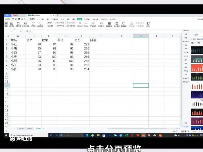Click the select-all corner triangle
Screen dimensions: 203x152
pos(8,36)
